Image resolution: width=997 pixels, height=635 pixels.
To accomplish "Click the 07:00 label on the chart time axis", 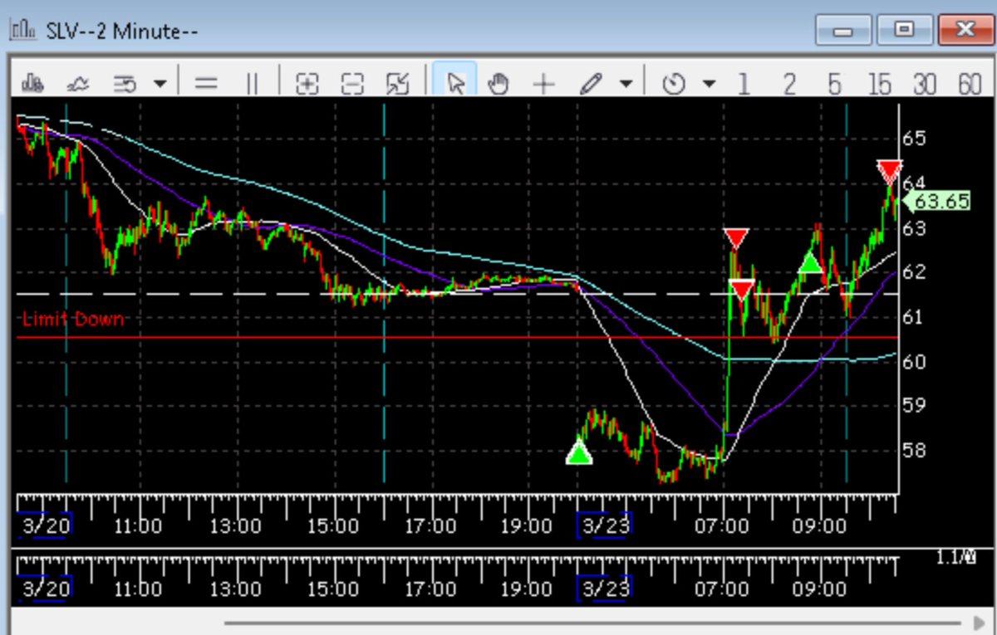I will [x=721, y=525].
